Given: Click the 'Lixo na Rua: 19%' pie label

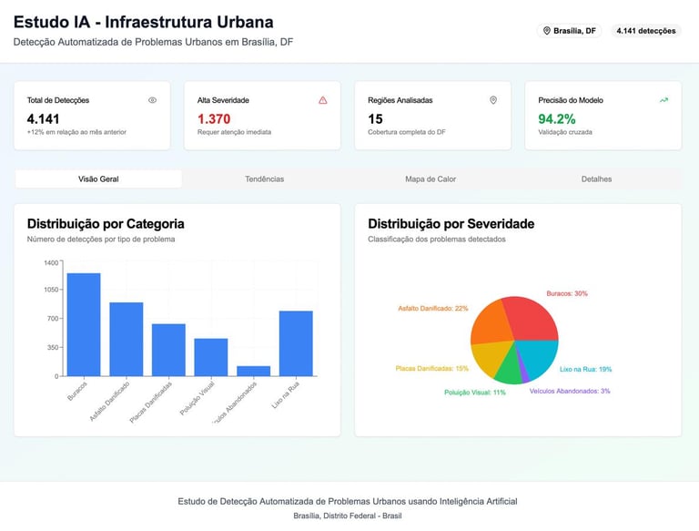Looking at the screenshot, I should 585,369.
